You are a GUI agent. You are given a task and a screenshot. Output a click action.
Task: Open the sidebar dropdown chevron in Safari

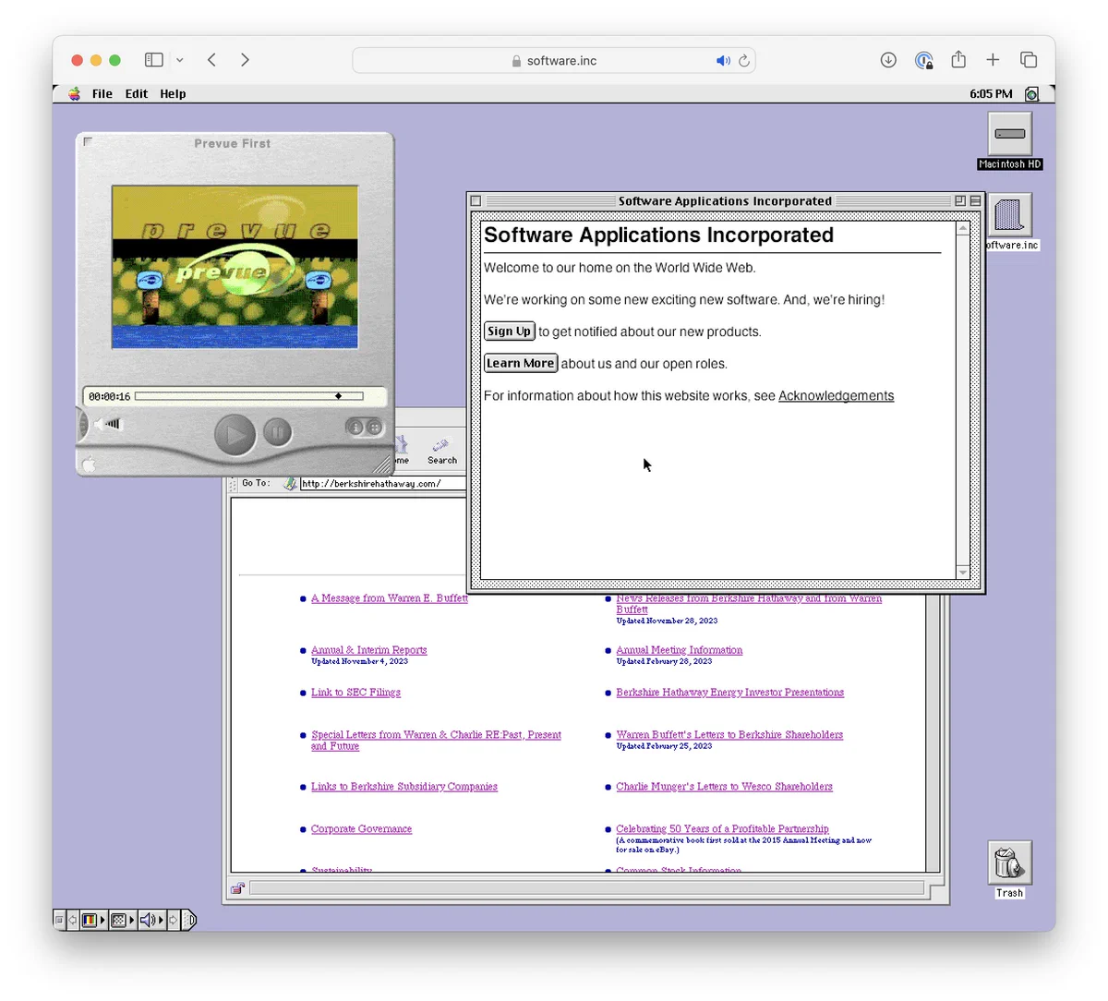(x=179, y=60)
